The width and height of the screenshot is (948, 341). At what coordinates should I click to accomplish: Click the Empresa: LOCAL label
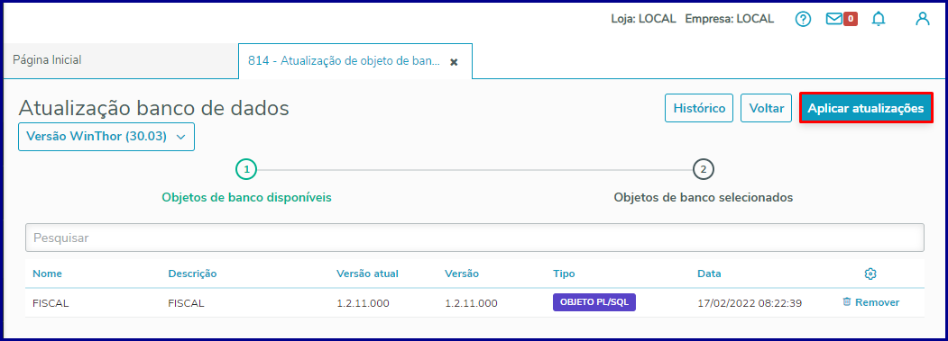tap(729, 19)
